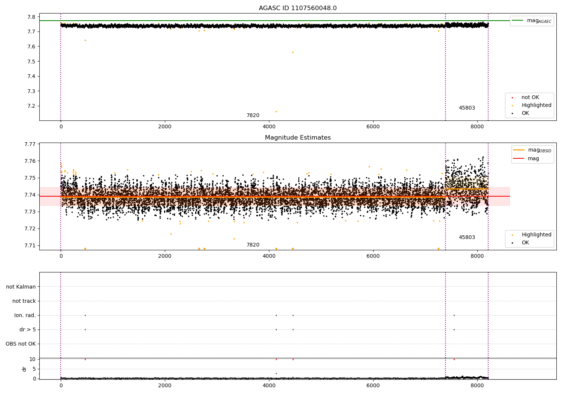Click the title "AGASC ID 1107560048.0"
Viewport: 562px width, 394px height.
click(x=297, y=8)
